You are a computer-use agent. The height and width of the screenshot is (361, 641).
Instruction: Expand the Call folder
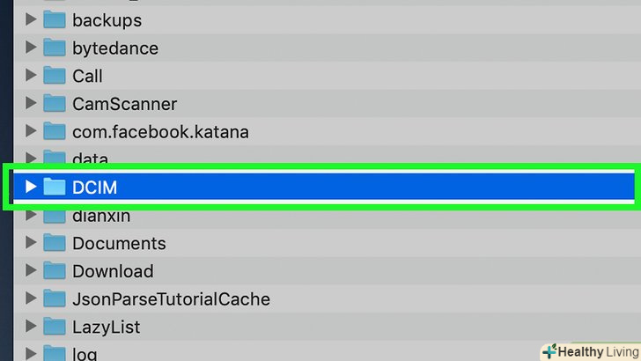pyautogui.click(x=31, y=76)
